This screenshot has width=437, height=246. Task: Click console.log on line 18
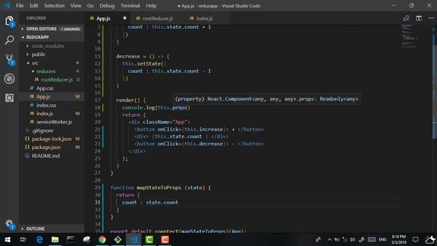click(138, 108)
